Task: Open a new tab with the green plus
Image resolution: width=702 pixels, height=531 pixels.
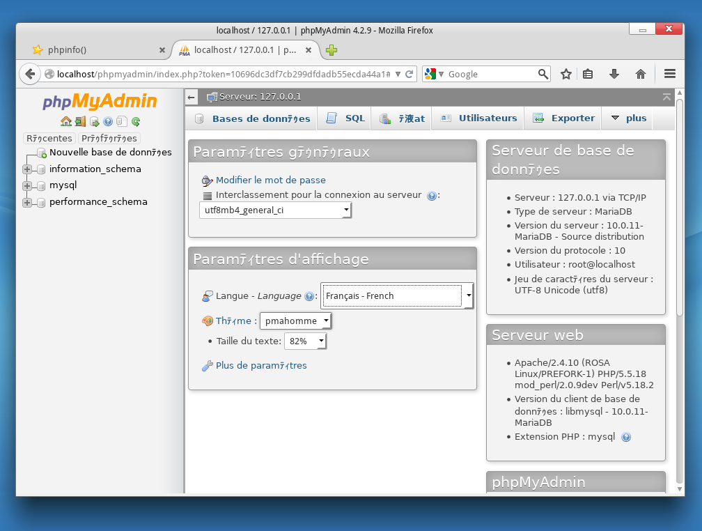Action: click(331, 50)
